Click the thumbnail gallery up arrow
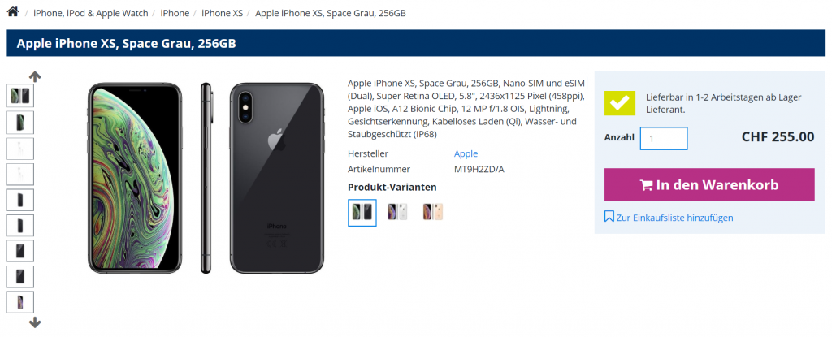 [35, 77]
